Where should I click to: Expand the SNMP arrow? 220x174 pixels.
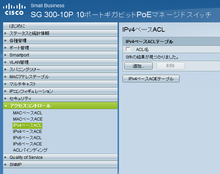[x=6, y=164]
